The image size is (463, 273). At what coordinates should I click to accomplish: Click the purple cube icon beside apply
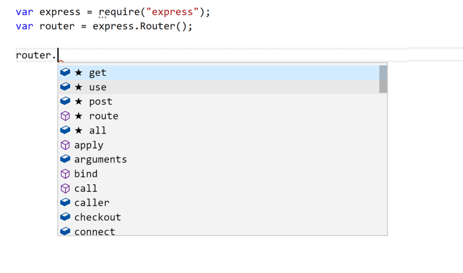pyautogui.click(x=66, y=145)
